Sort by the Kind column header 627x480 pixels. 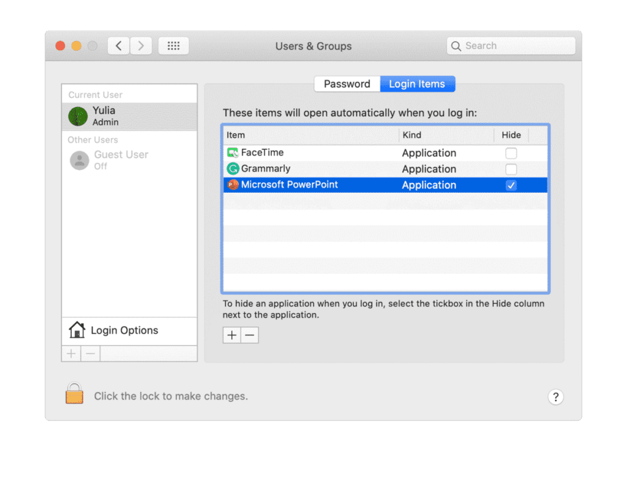click(446, 135)
